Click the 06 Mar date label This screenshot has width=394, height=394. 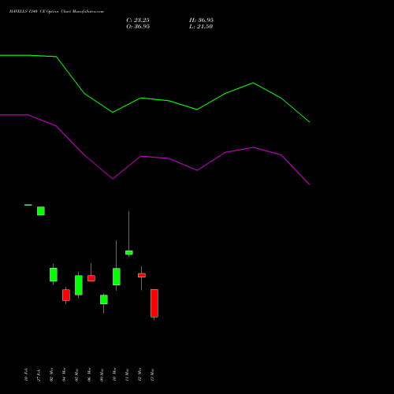pos(89,374)
